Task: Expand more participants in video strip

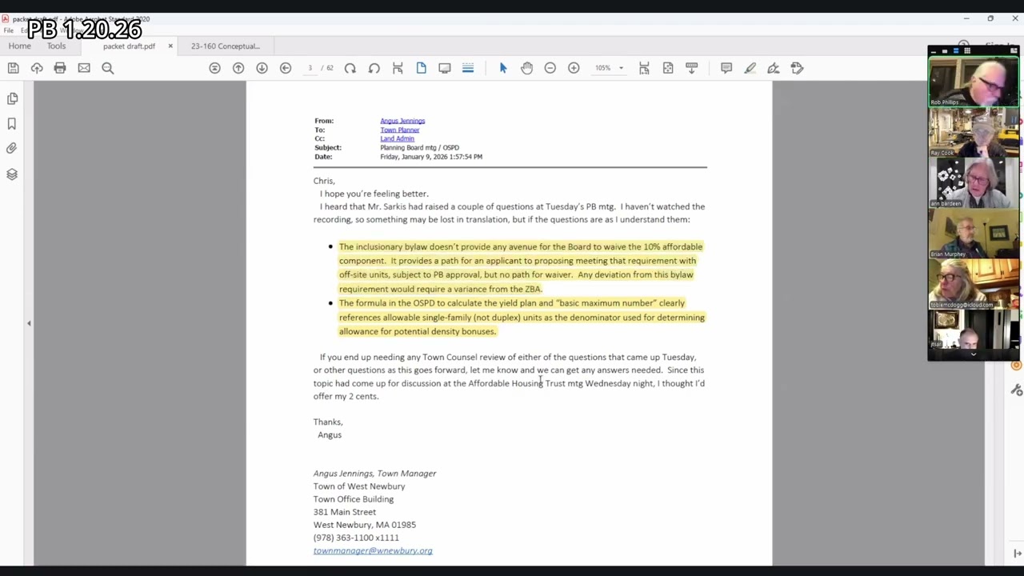Action: (x=973, y=354)
